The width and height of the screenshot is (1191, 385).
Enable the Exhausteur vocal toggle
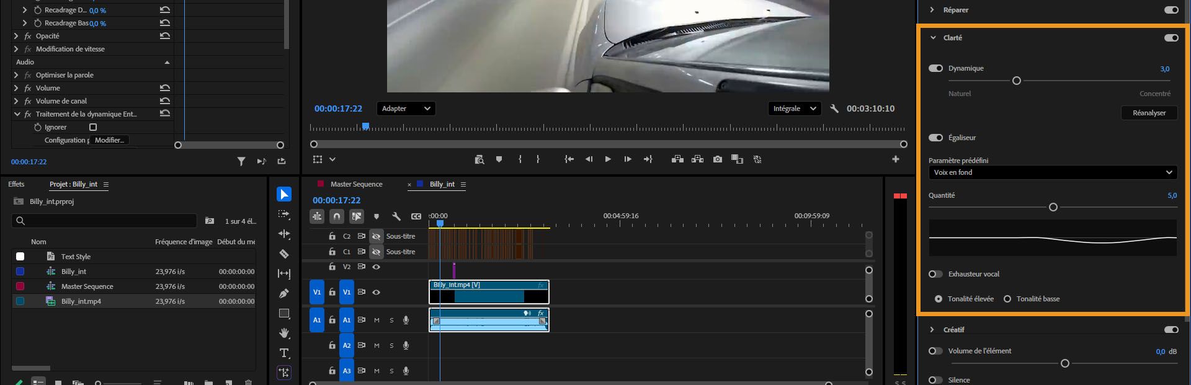pyautogui.click(x=935, y=274)
